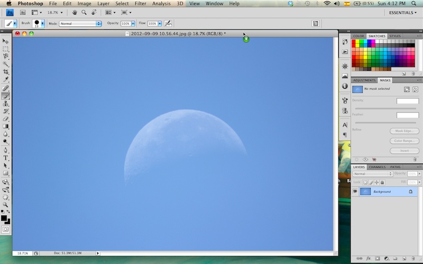Select the Zoom tool in toolbox
Viewport: 423px width, 264px height.
6,204
